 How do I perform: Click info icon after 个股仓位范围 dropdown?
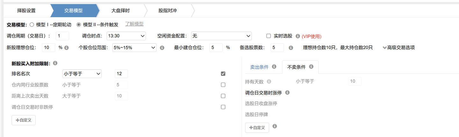[x=162, y=48]
